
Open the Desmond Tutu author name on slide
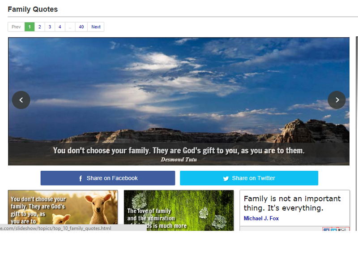(179, 159)
